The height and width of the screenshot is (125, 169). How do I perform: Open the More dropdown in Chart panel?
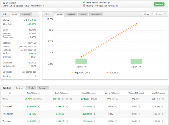pos(148,14)
